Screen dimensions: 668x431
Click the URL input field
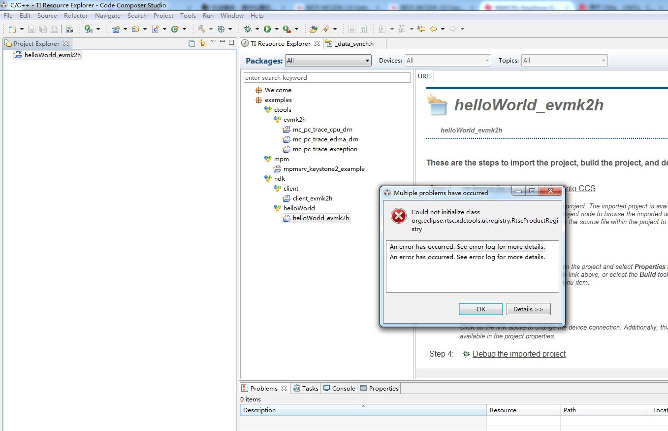550,76
